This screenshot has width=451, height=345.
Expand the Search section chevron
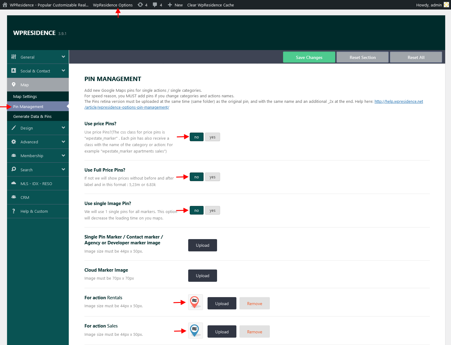point(63,169)
